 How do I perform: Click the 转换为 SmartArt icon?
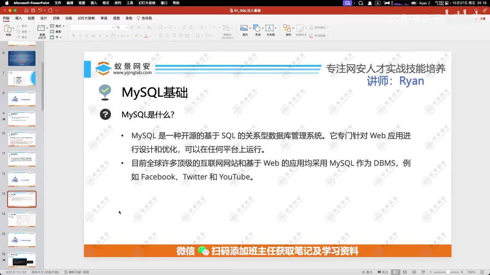pos(227,29)
